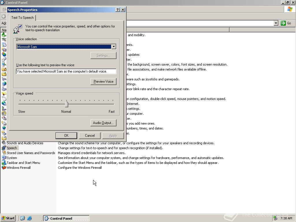Open the Scheduled Tasks folder icon
Image resolution: width=296 pixels, height=222 pixels.
[4, 138]
